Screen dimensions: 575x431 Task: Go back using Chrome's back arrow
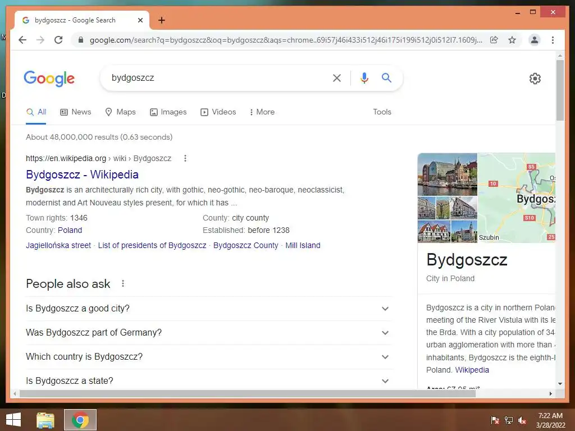22,40
